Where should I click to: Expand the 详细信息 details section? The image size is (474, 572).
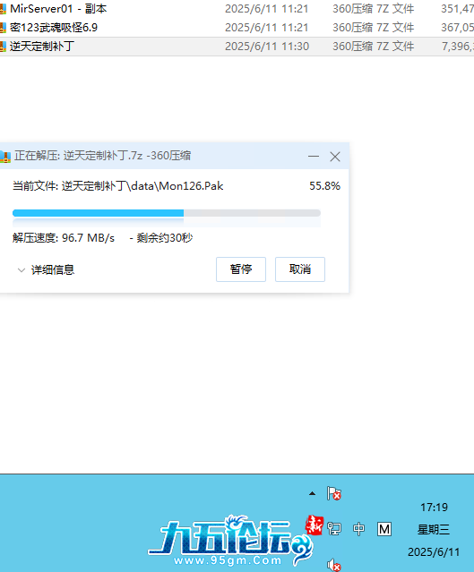[47, 270]
